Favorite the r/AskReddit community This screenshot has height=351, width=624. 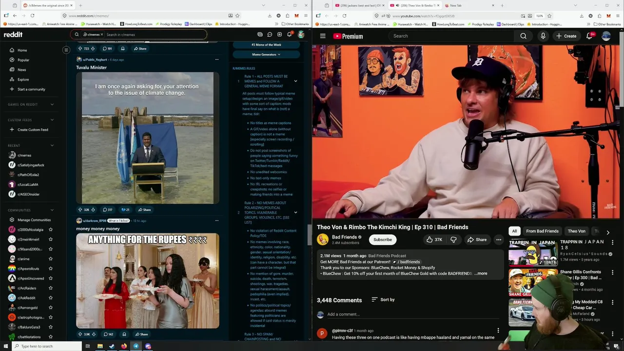click(x=51, y=298)
